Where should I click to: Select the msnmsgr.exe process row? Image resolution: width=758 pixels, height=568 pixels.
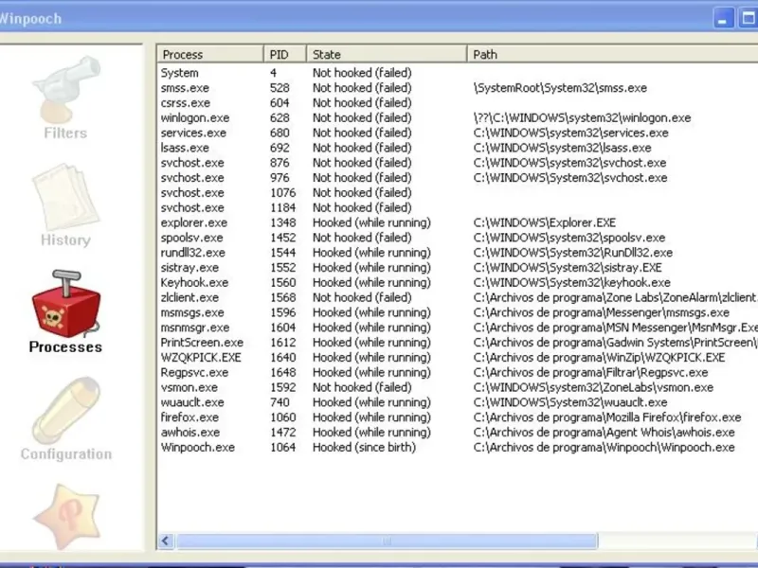(x=458, y=328)
